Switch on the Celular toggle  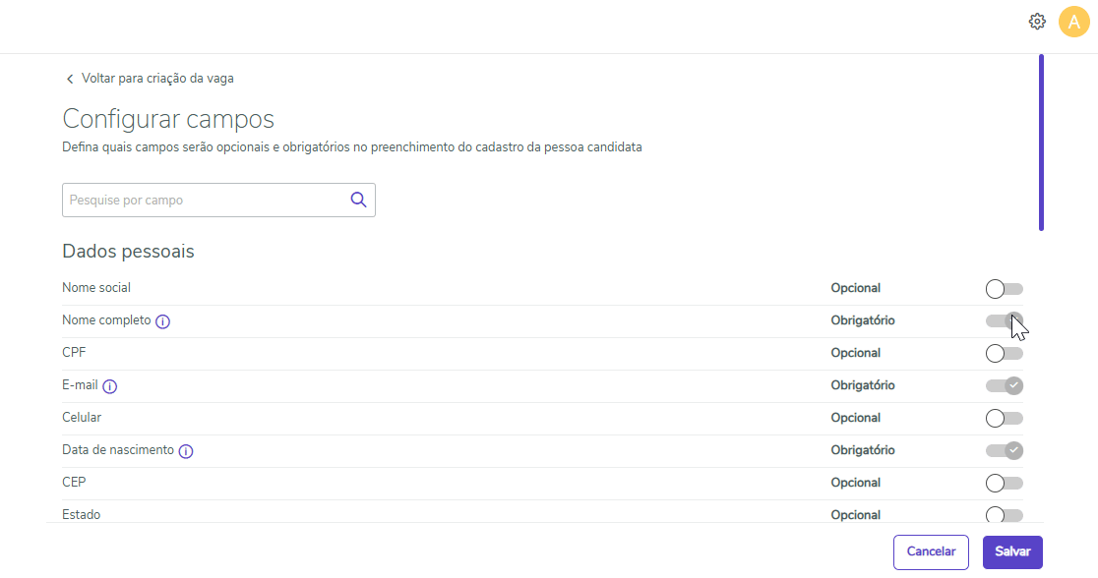pyautogui.click(x=1004, y=418)
